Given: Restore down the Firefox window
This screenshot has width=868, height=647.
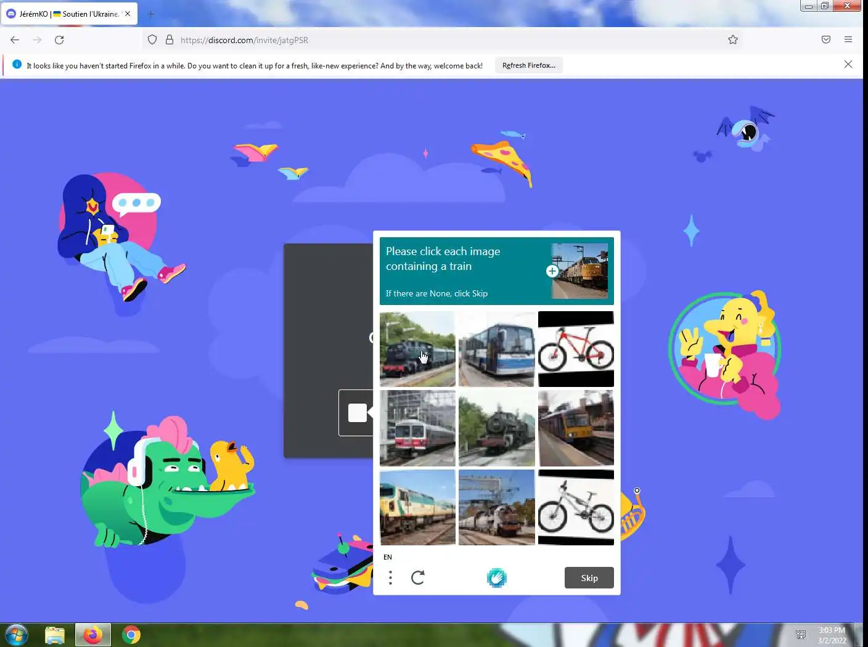Looking at the screenshot, I should (x=825, y=6).
